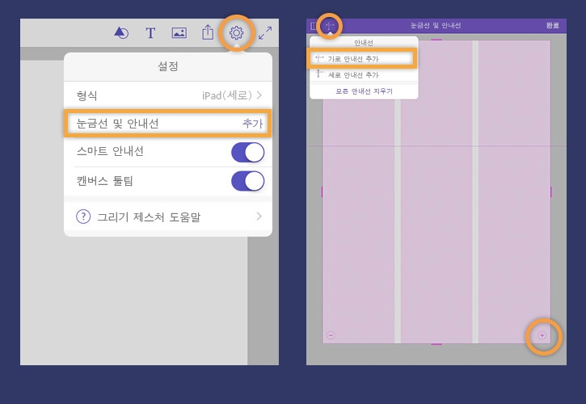
Task: Select the top margin handle on canvas
Action: (436, 40)
